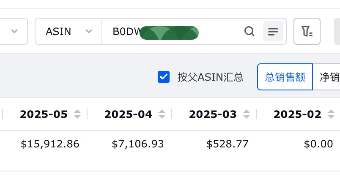Image resolution: width=340 pixels, height=185 pixels.
Task: Focus the ASIN search input field
Action: [171, 31]
